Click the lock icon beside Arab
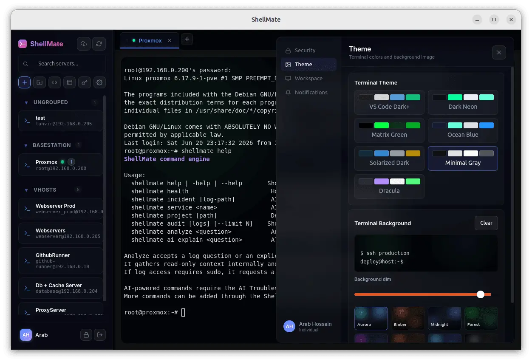This screenshot has height=362, width=532. [86, 335]
